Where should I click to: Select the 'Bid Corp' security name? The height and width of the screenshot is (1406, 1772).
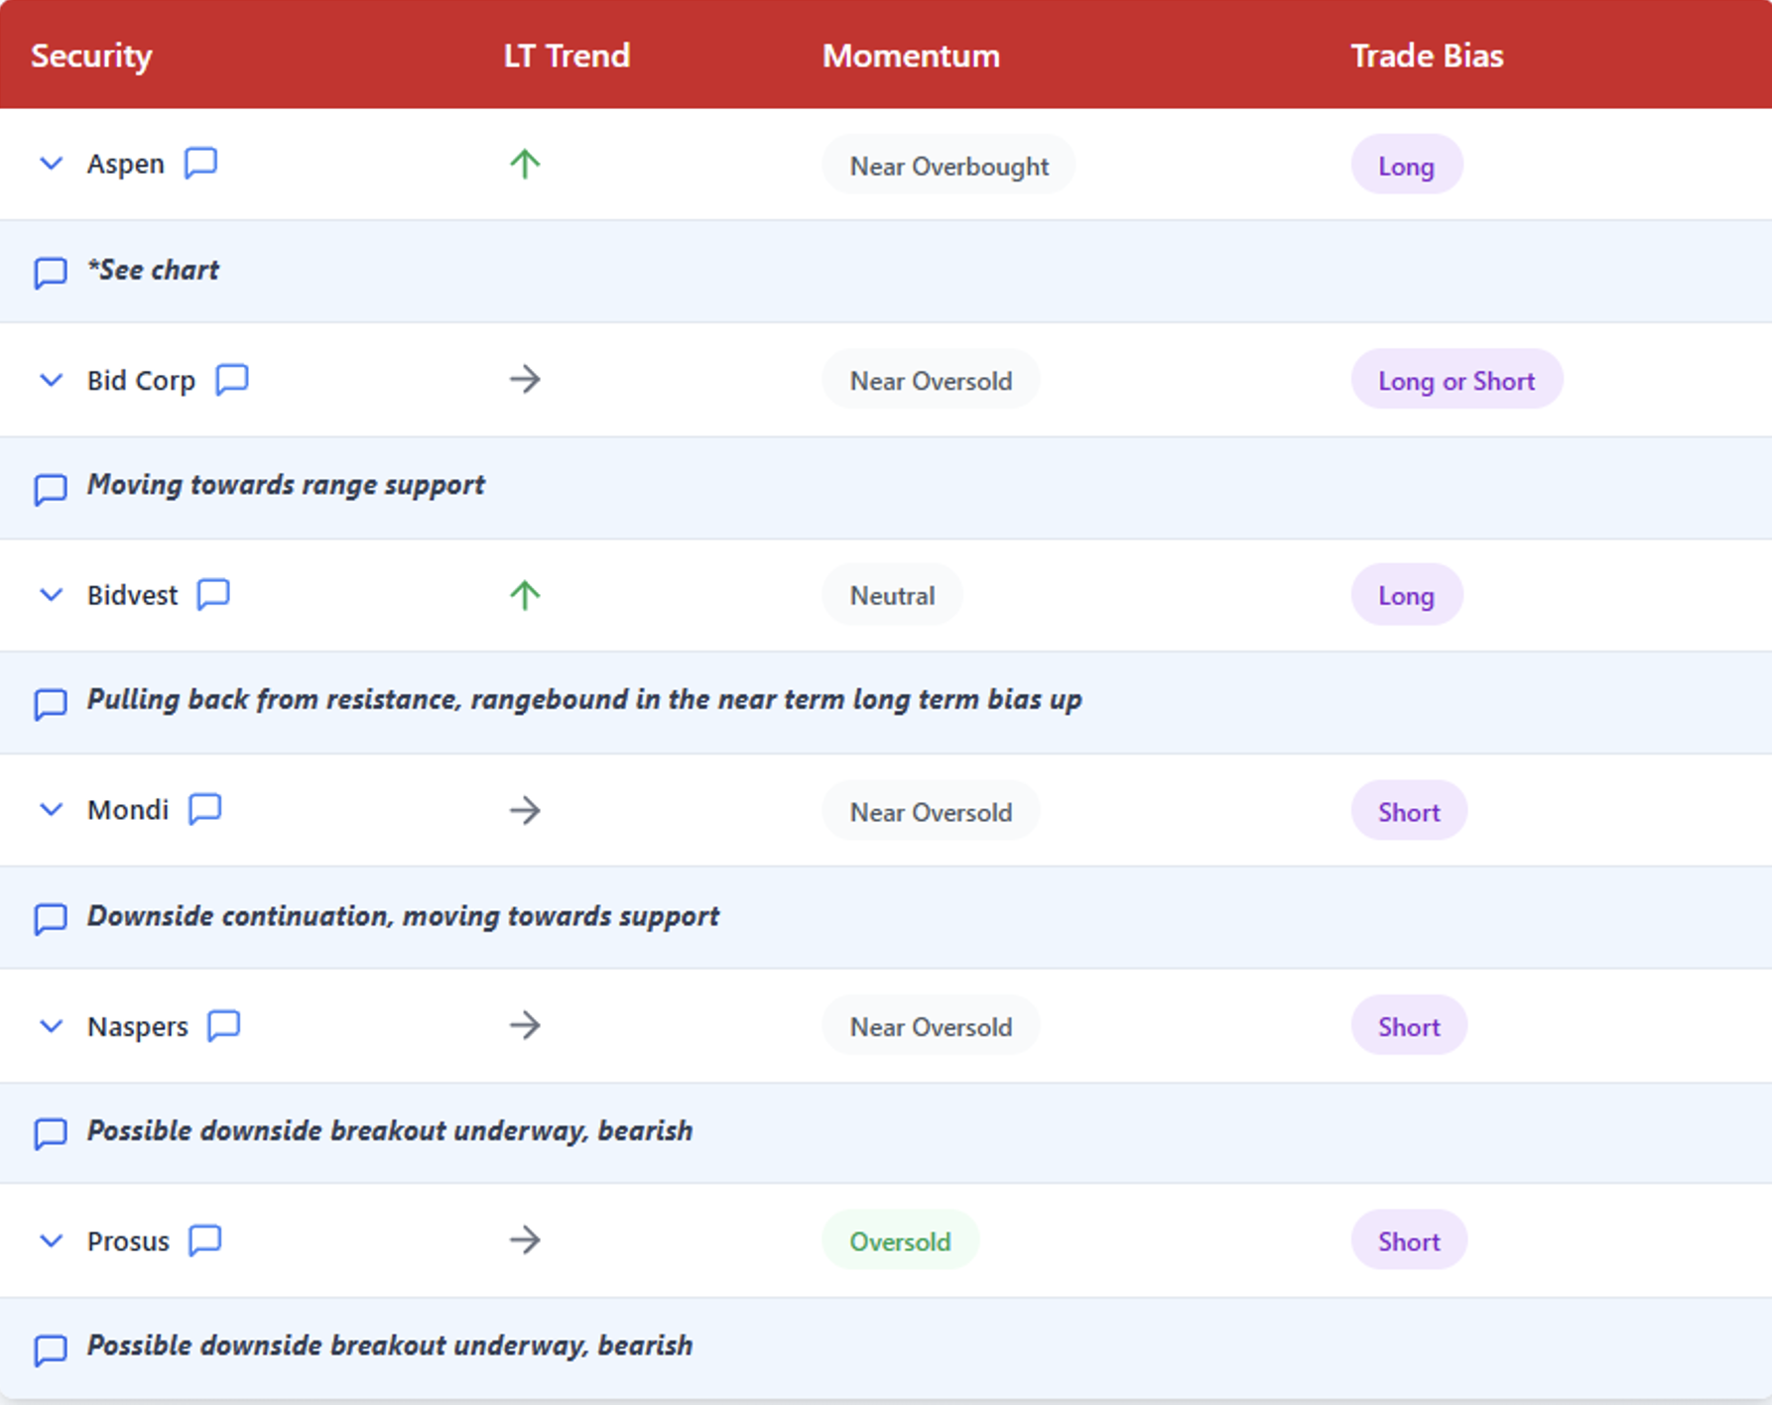141,381
